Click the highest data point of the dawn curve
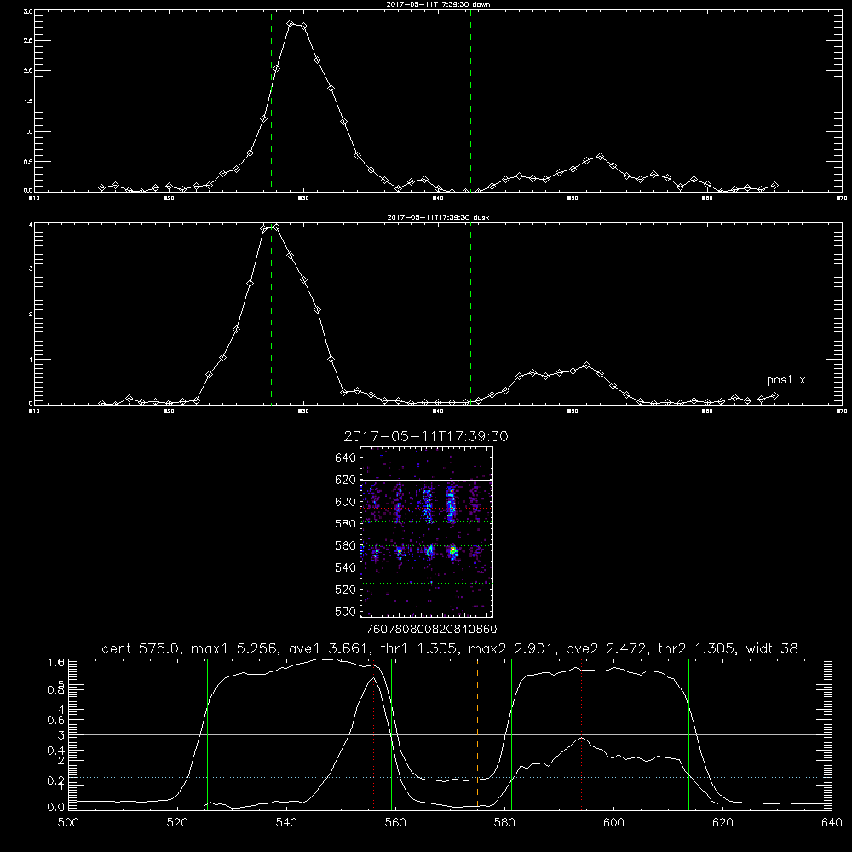Viewport: 852px width, 852px height. 291,23
